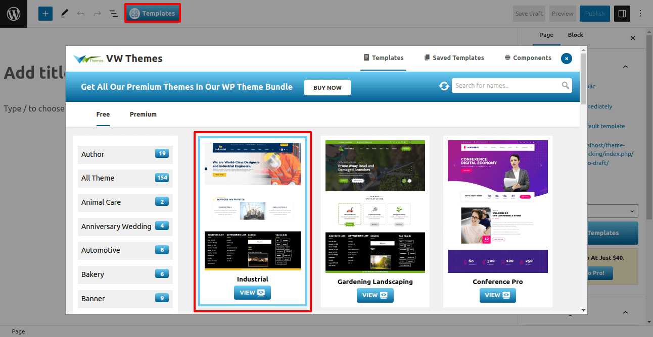653x337 pixels.
Task: Open the Components tab
Action: click(x=528, y=58)
